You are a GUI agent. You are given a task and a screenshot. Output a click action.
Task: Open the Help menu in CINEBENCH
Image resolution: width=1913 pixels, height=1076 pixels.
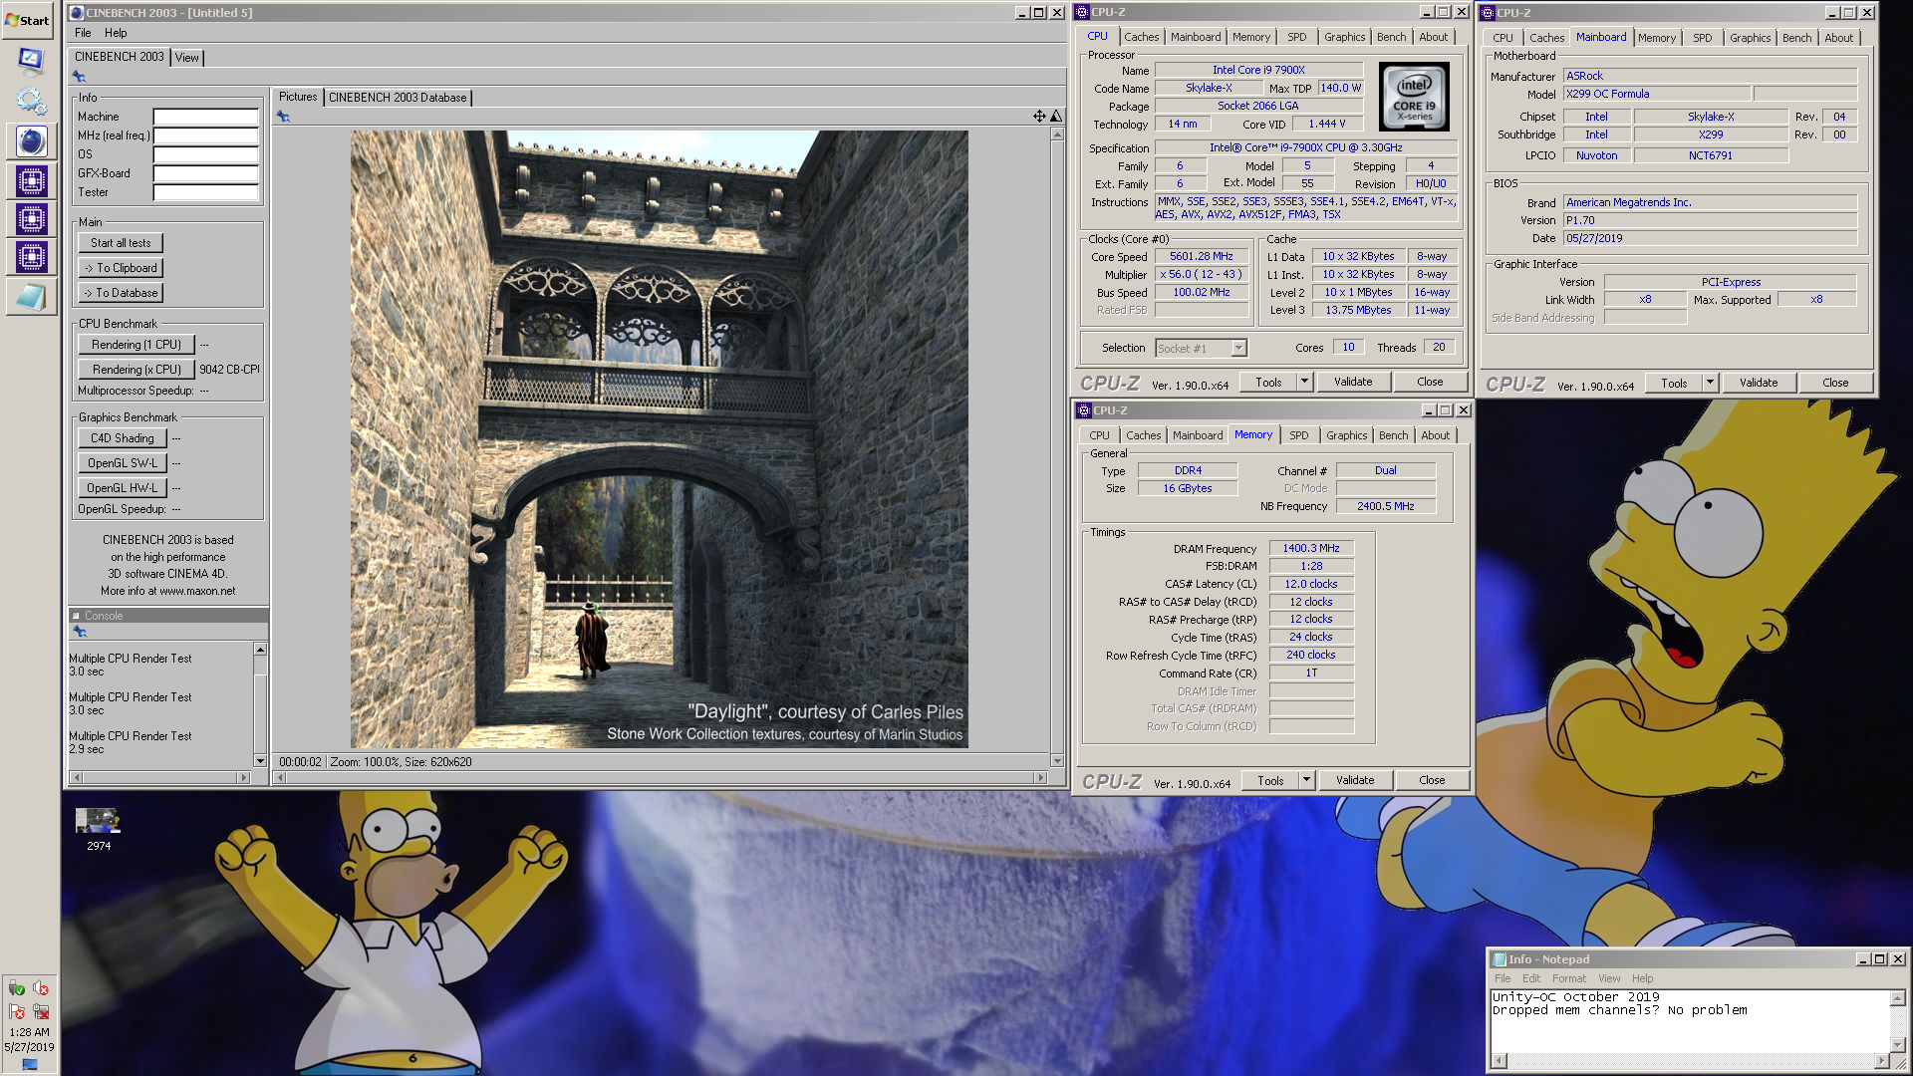click(x=116, y=33)
